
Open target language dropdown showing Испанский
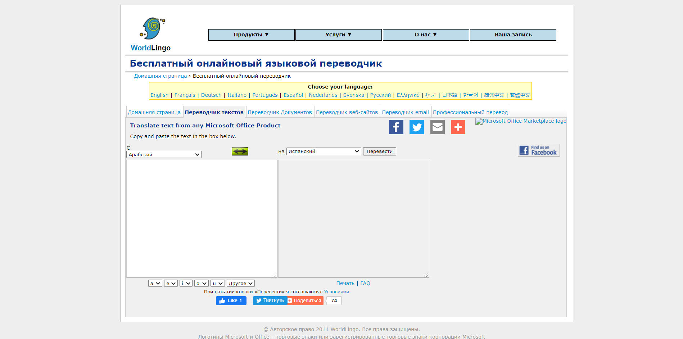[x=324, y=152]
